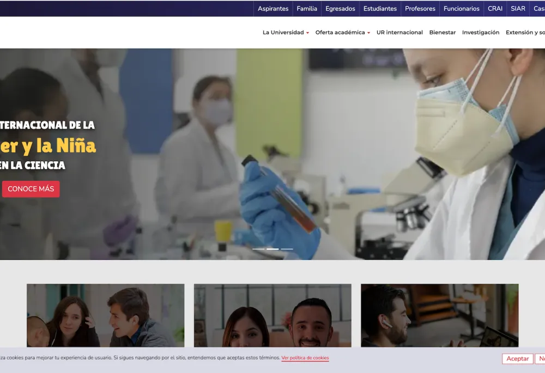The height and width of the screenshot is (373, 545).
Task: Open the Funcionarios link
Action: pos(461,9)
